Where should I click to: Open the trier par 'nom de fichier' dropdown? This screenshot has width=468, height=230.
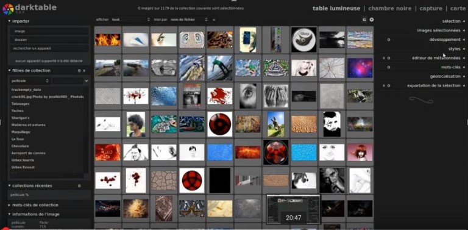coord(189,20)
